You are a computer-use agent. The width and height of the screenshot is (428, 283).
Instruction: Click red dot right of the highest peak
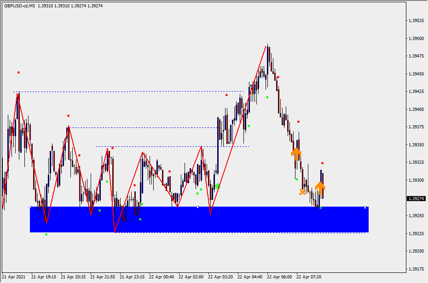pos(278,77)
